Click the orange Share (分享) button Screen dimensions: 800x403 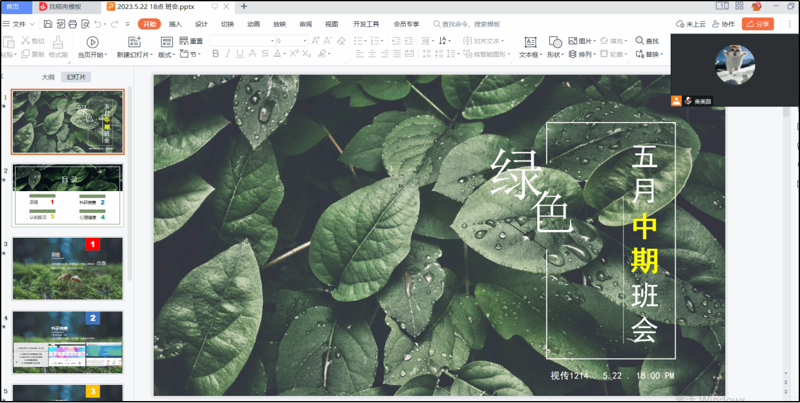pyautogui.click(x=757, y=24)
